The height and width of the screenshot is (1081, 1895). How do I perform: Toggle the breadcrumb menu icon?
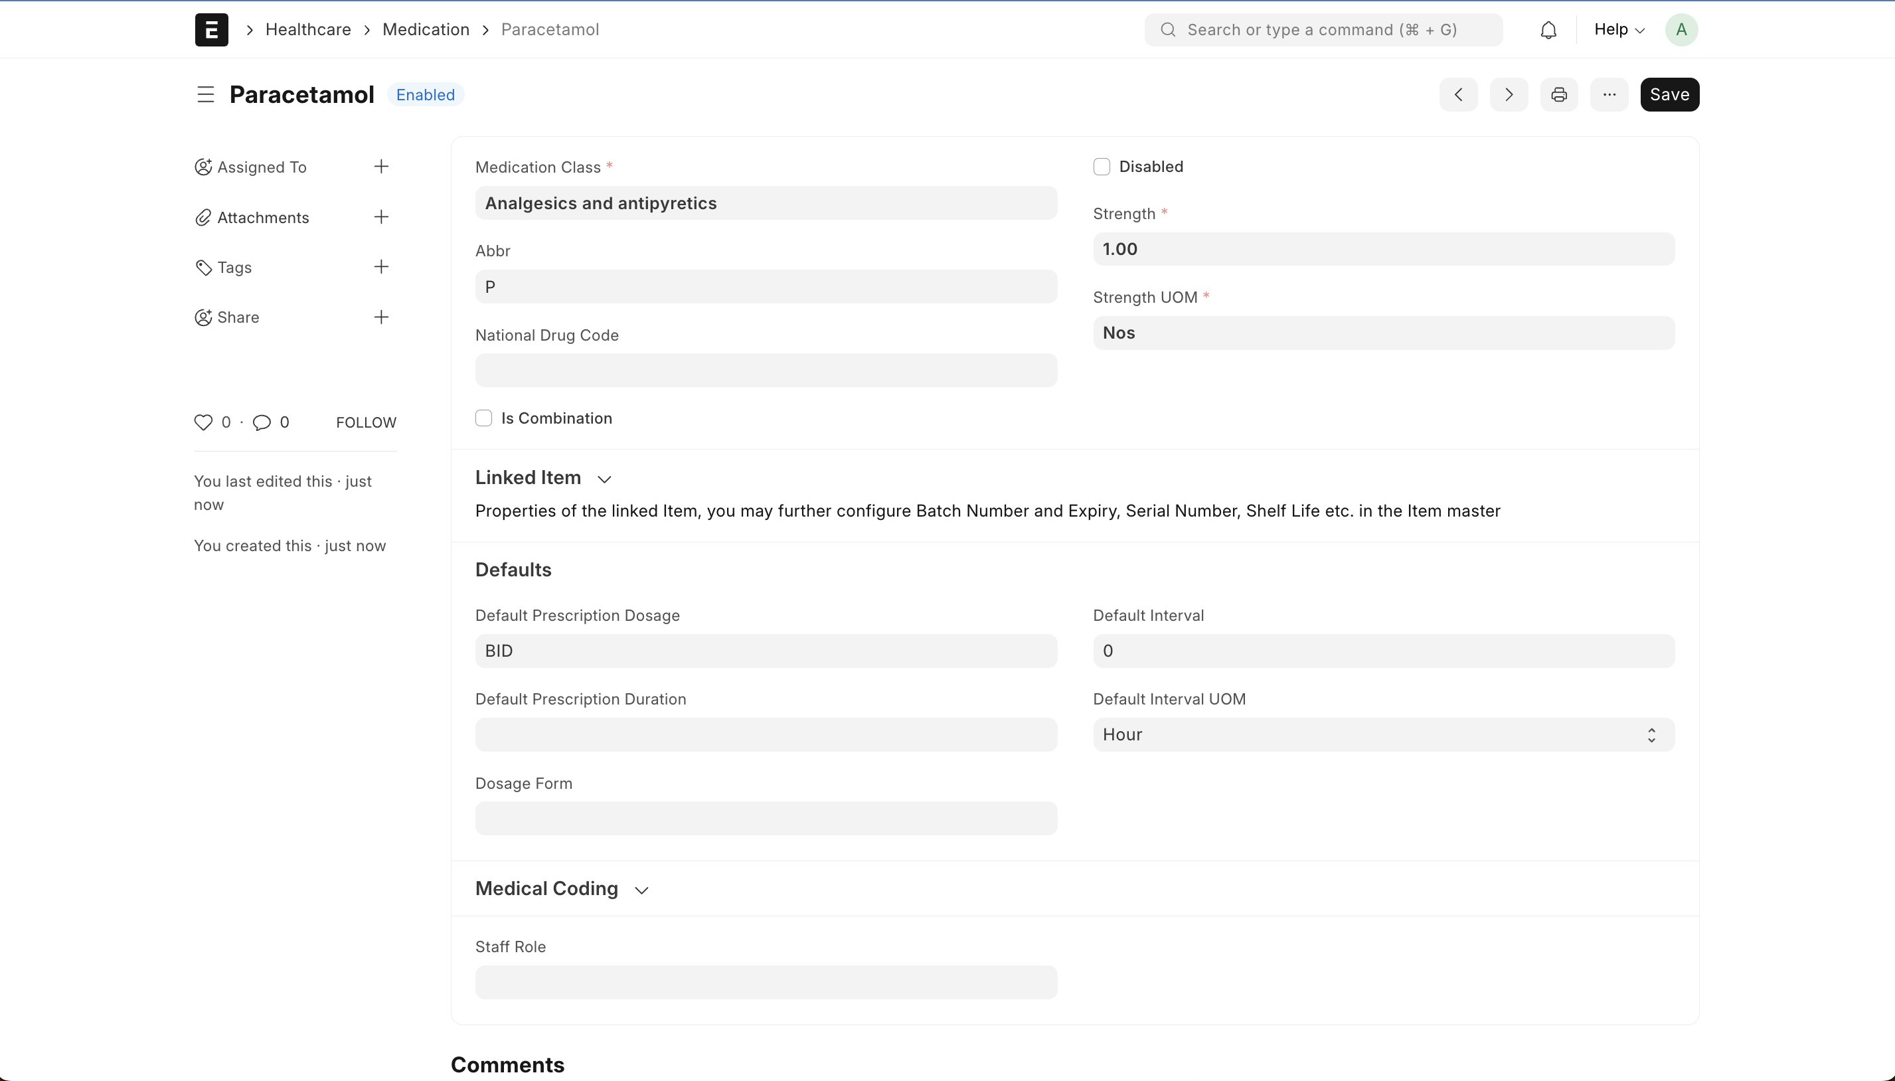pyautogui.click(x=206, y=94)
